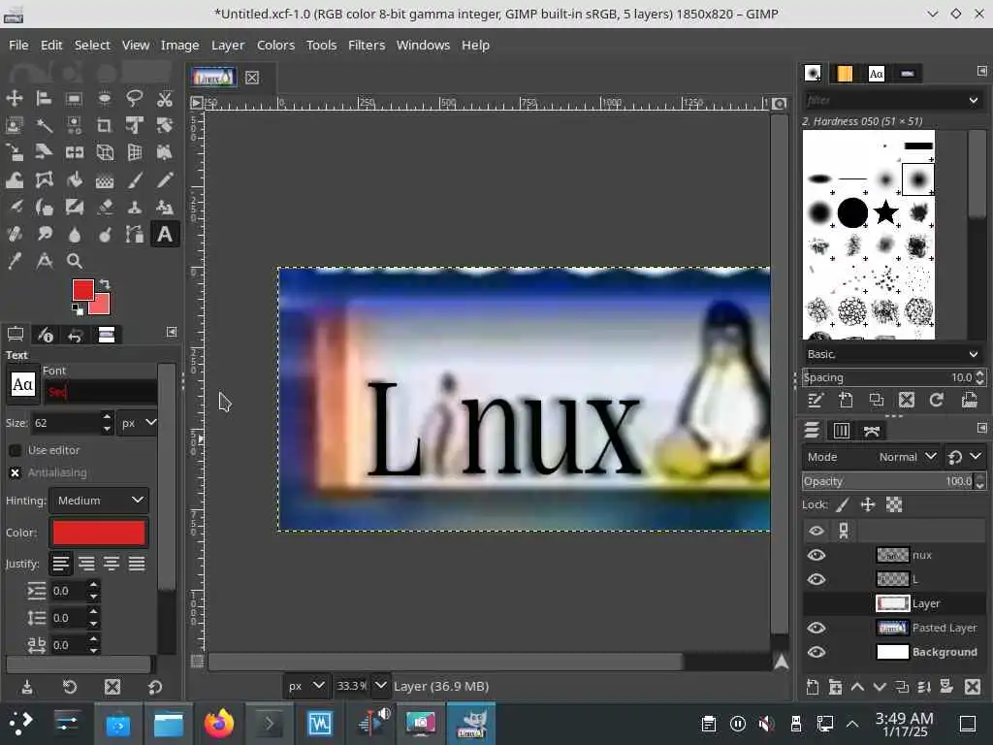Lock alpha channel of the layer

click(893, 504)
